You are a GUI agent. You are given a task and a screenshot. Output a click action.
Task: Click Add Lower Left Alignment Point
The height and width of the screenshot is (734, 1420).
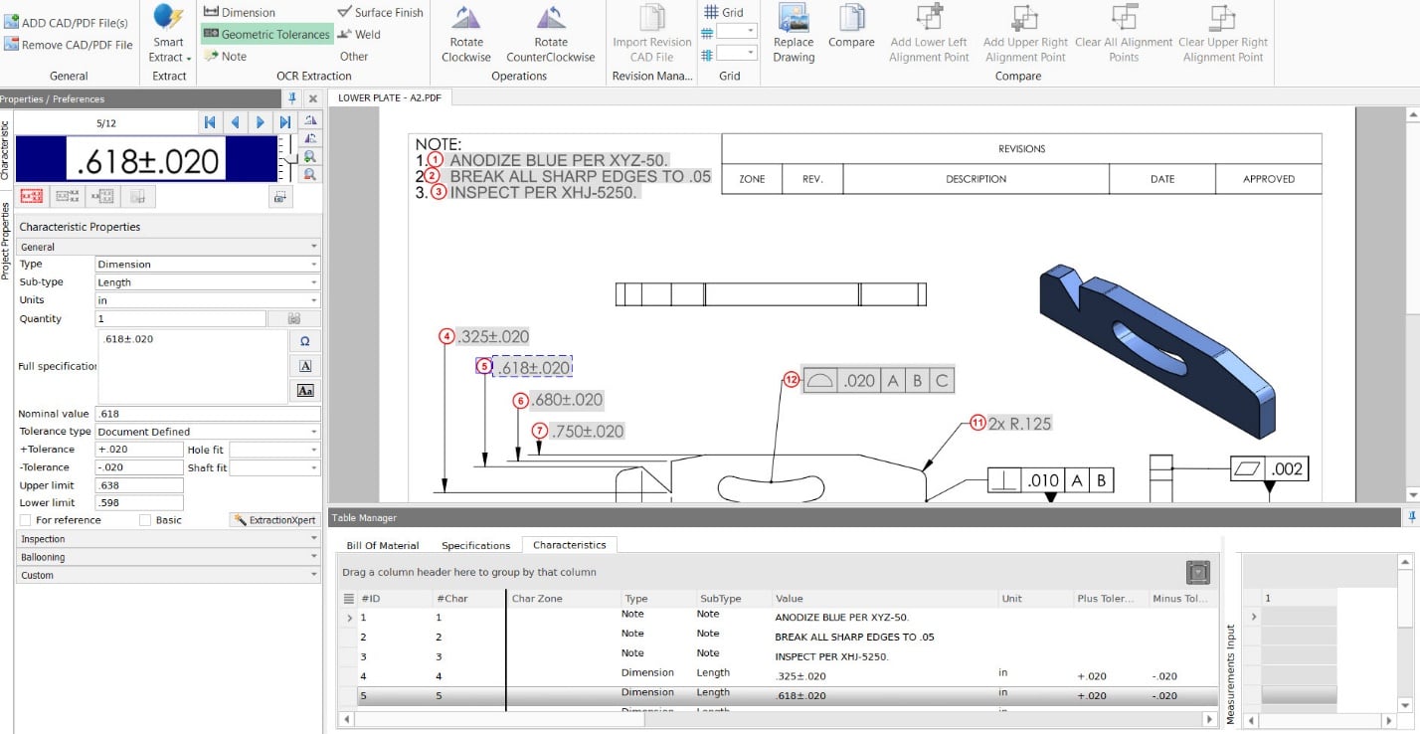point(929,34)
